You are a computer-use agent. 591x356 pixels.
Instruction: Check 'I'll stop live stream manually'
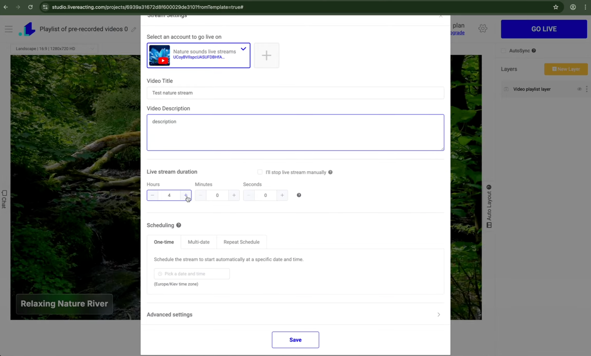tap(260, 172)
